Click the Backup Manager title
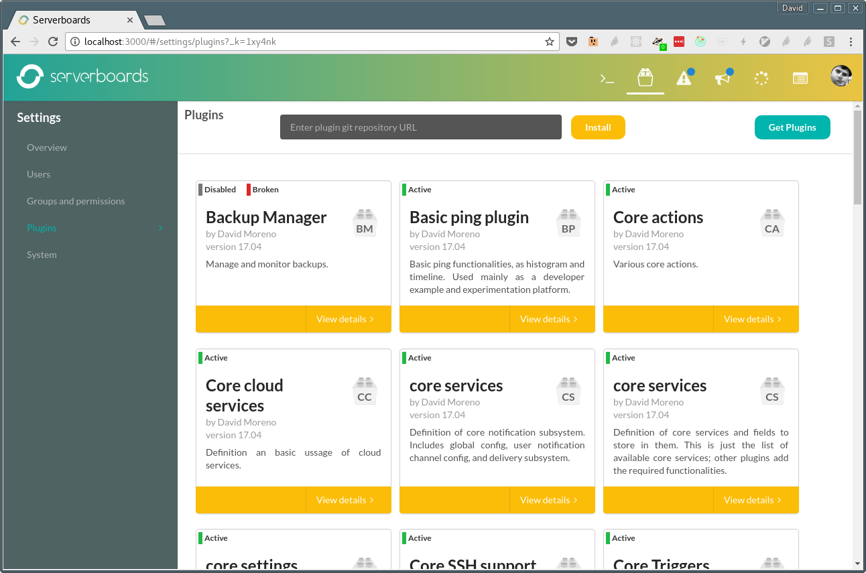 (266, 217)
